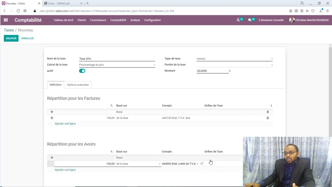This screenshot has height=187, width=332.
Task: Switch to the Options avancées tab
Action: pos(78,85)
